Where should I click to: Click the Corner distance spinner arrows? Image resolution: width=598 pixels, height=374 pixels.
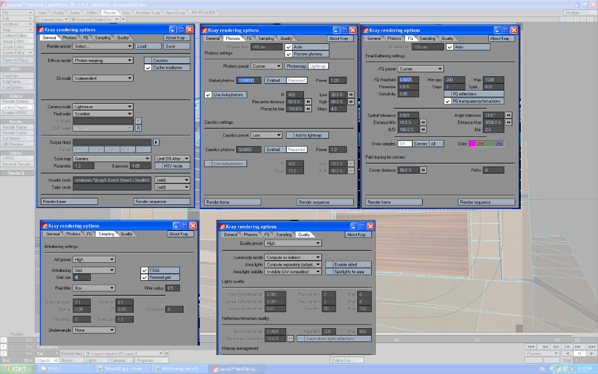423,170
